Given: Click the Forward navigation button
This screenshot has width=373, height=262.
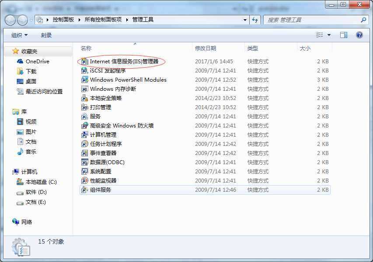Looking at the screenshot, I should [x=23, y=20].
